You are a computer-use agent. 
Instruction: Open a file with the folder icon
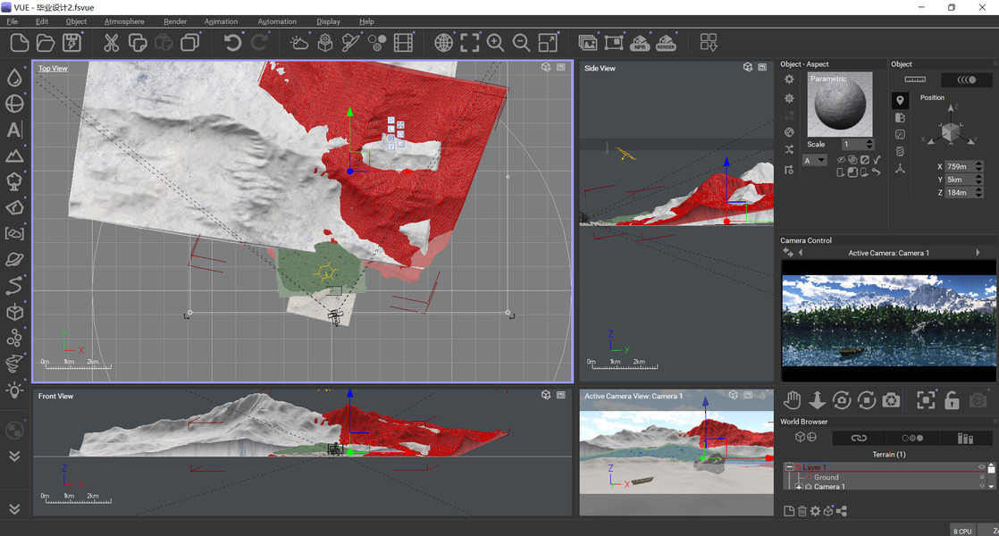(x=46, y=43)
